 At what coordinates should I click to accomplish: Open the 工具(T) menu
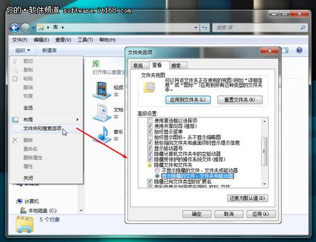click(85, 40)
